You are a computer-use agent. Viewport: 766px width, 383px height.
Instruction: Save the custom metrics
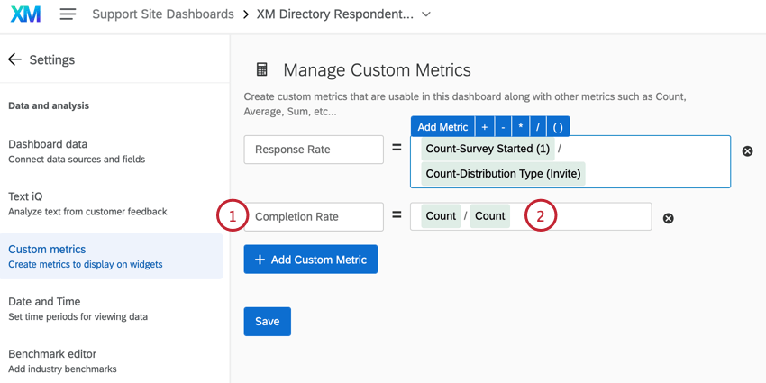[268, 322]
